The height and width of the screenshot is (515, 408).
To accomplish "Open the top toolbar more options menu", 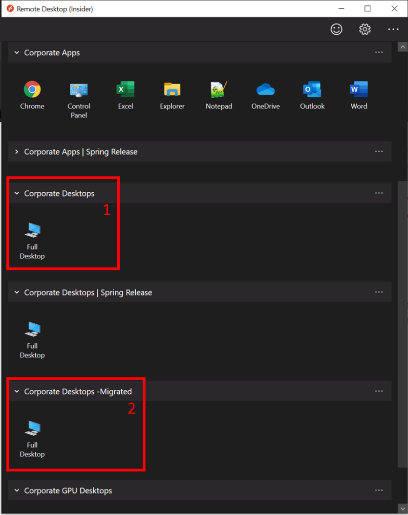I will (x=393, y=29).
